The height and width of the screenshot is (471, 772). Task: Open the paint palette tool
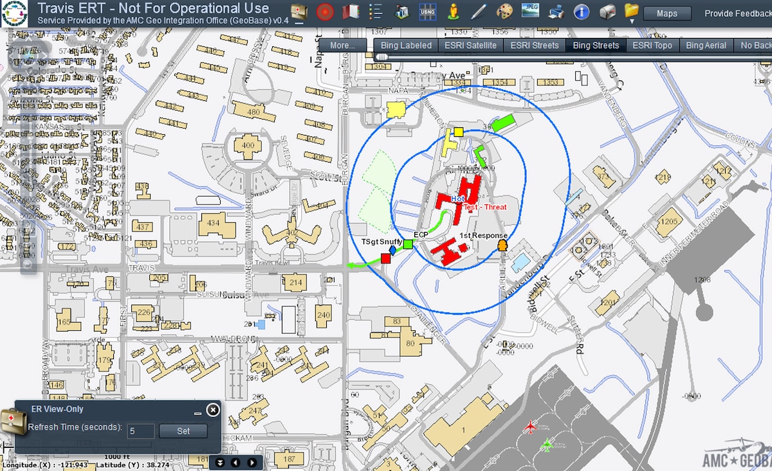[504, 12]
